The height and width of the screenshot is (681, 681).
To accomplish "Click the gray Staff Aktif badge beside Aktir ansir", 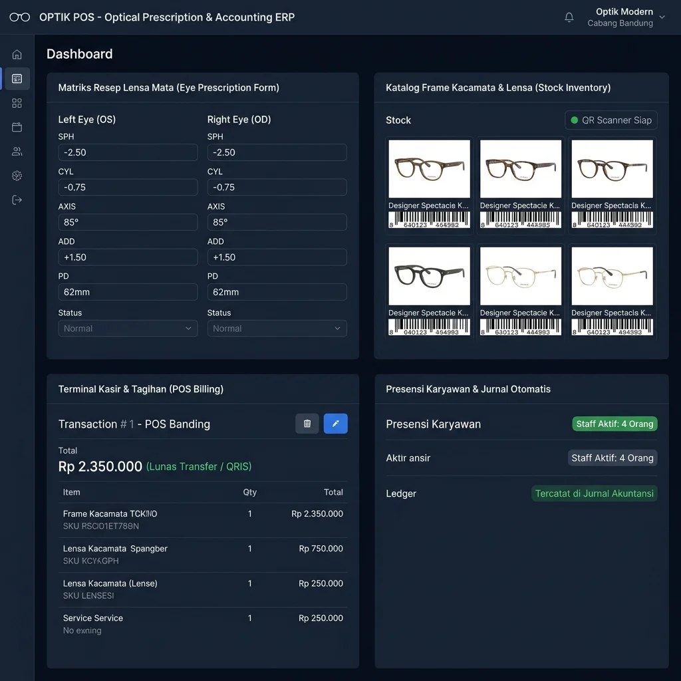I will [613, 458].
